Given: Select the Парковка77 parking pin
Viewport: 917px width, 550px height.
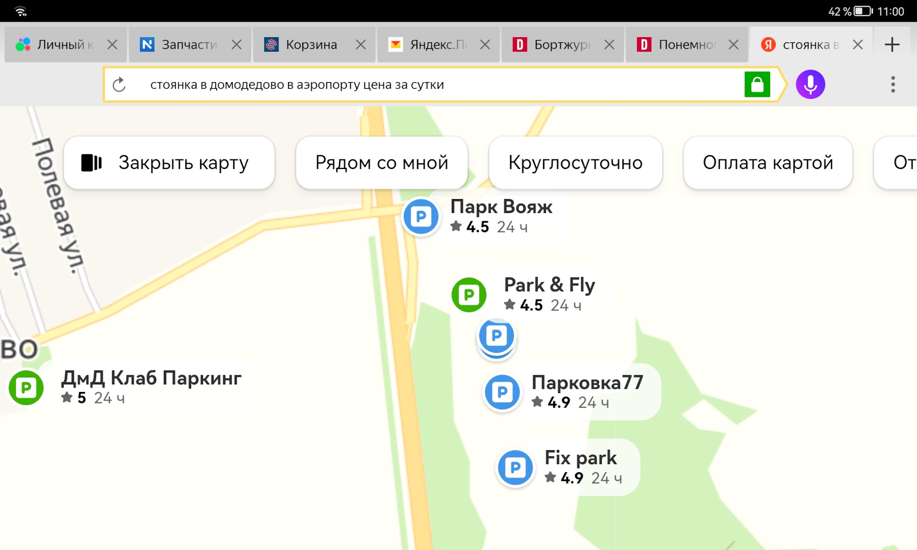Looking at the screenshot, I should (x=502, y=392).
